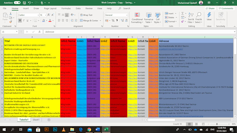
Task: Switch to Page Layout view icon
Action: click(x=196, y=124)
